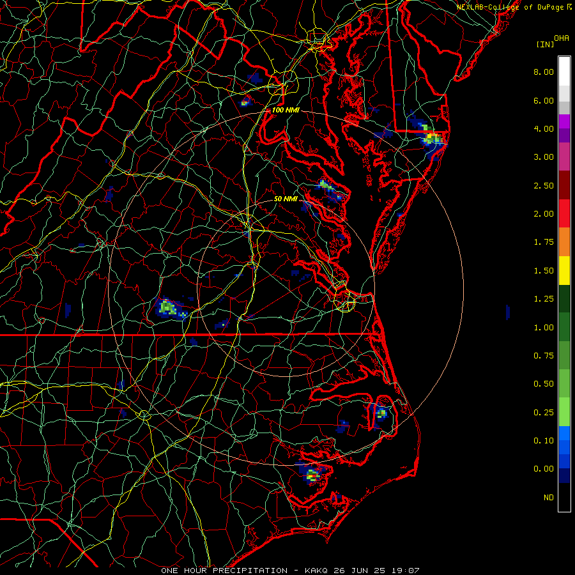Image resolution: width=575 pixels, height=575 pixels.
Task: Click the white top color bar segment
Action: 564,72
